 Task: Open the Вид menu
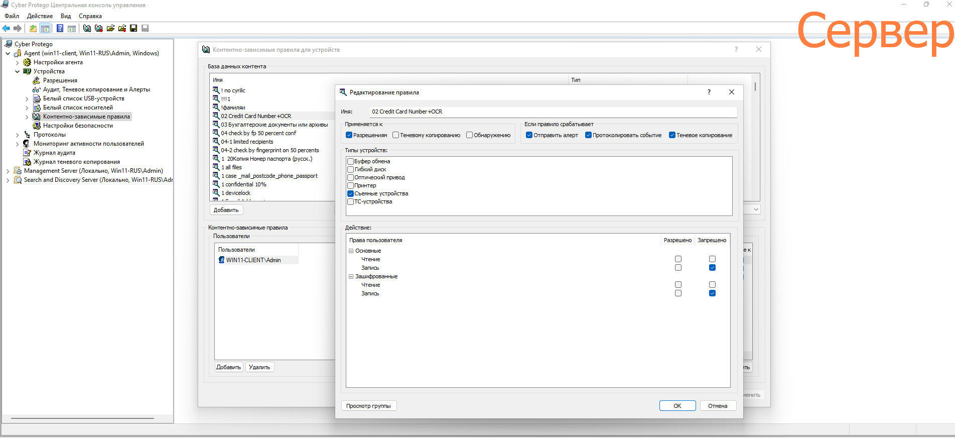point(66,16)
